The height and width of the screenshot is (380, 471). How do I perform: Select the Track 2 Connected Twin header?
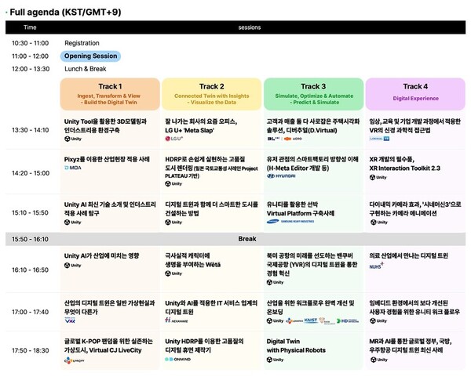212,93
